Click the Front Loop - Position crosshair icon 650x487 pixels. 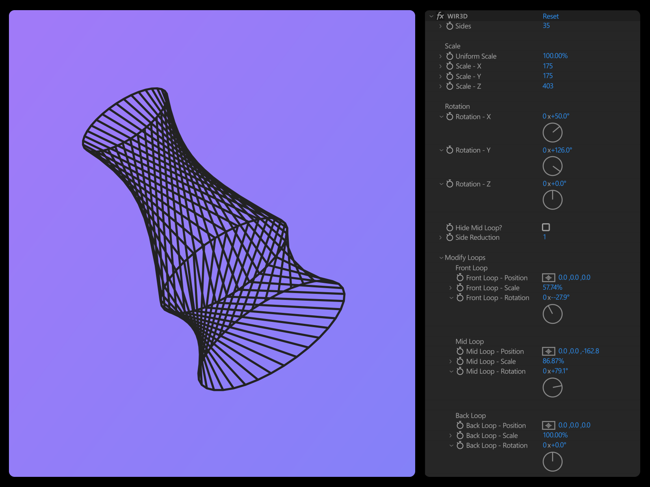point(548,278)
